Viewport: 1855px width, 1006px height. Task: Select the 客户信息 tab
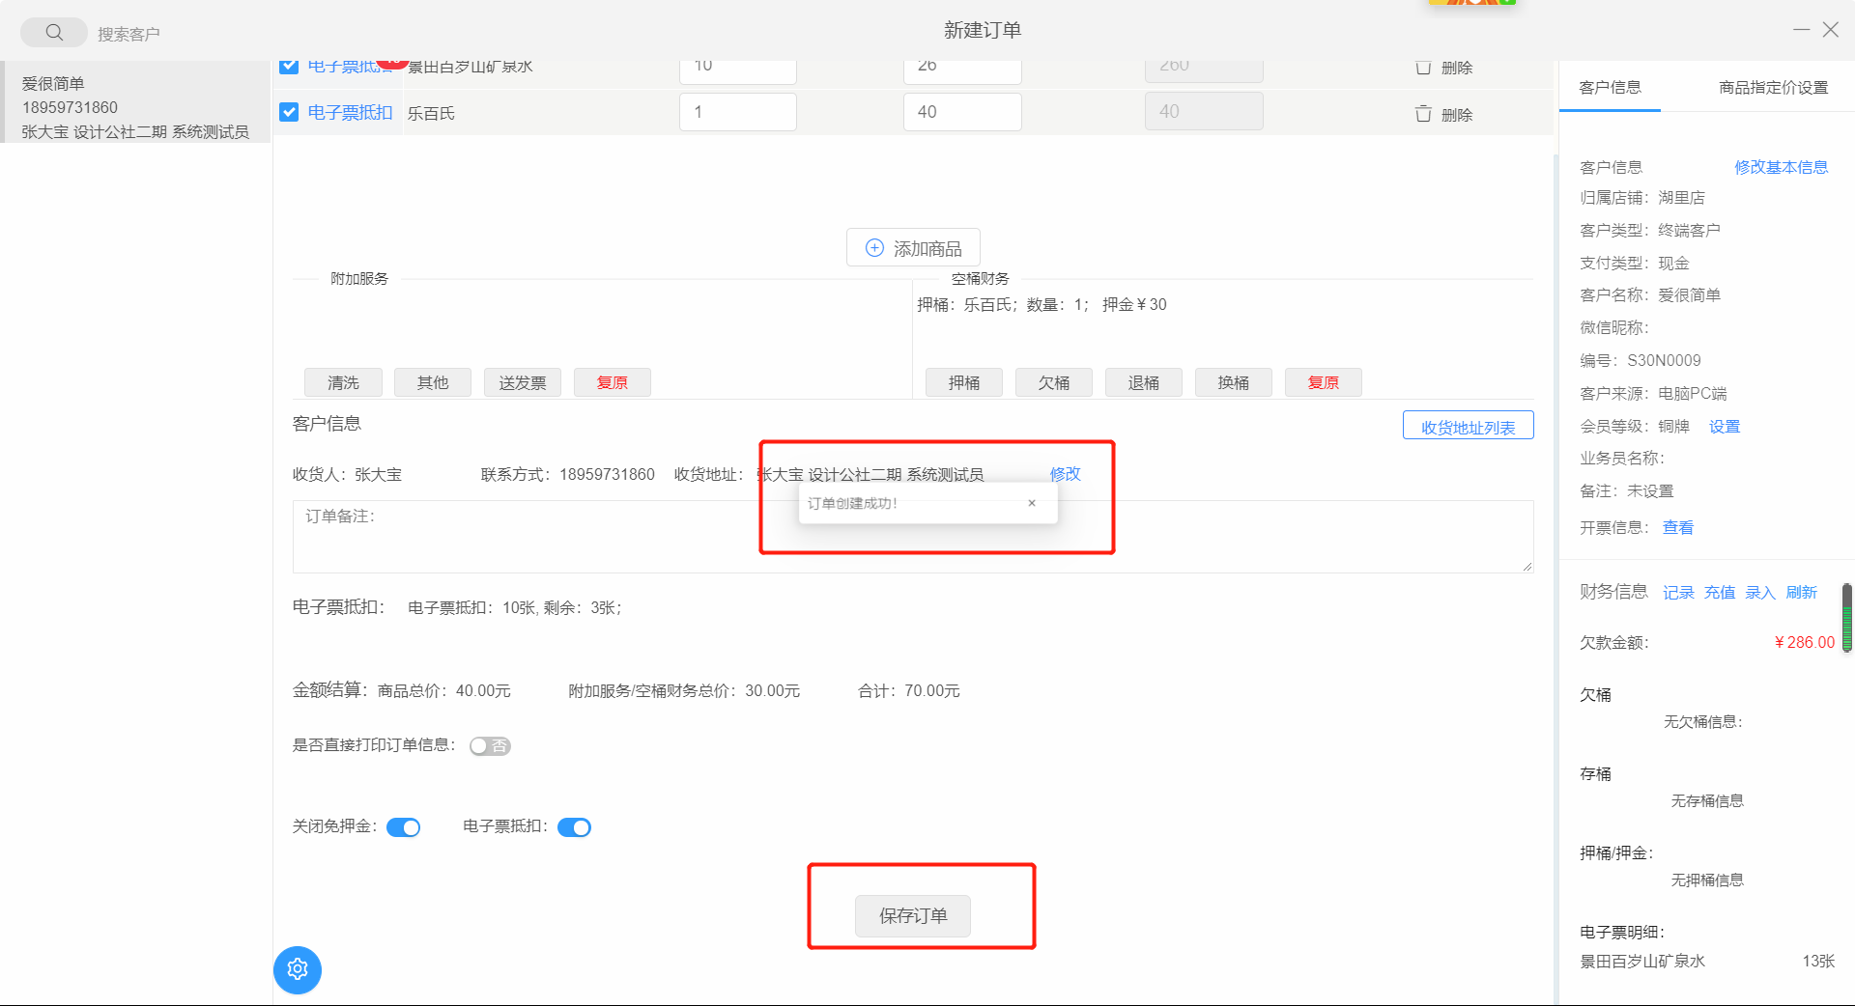1610,87
